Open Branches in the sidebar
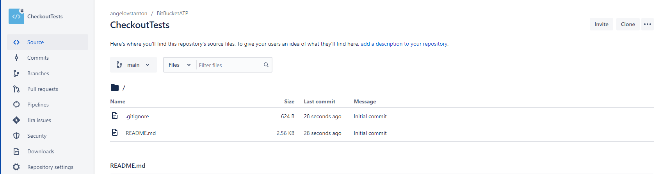Image resolution: width=669 pixels, height=174 pixels. [48, 73]
